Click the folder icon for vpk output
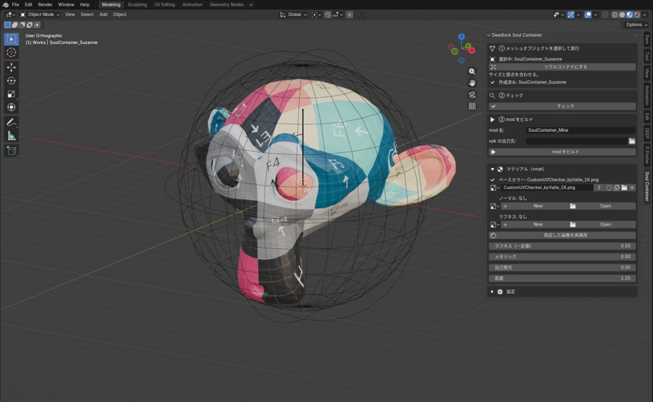This screenshot has height=402, width=653. coord(632,141)
